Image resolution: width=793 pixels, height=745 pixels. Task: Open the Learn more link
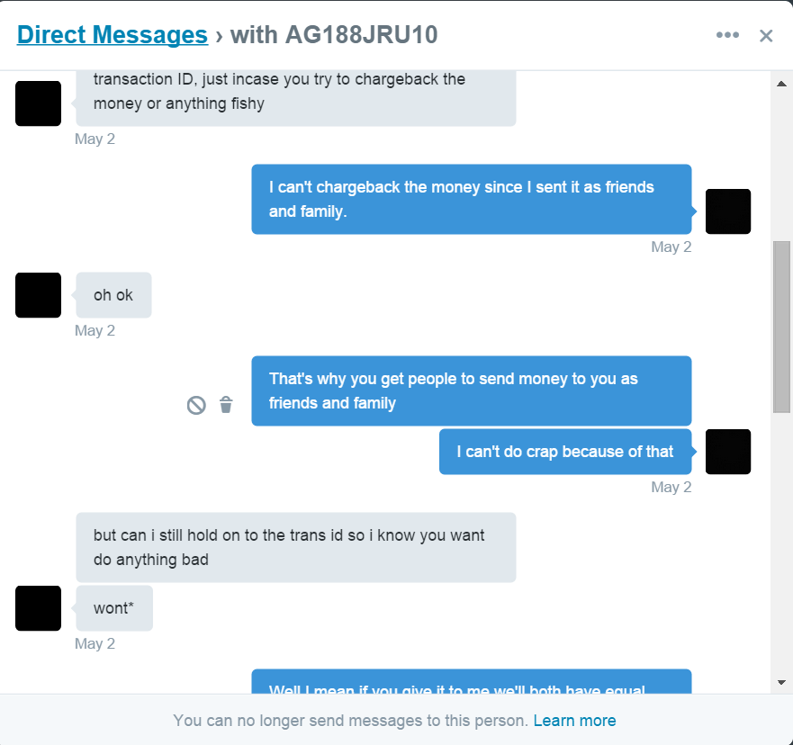point(574,720)
